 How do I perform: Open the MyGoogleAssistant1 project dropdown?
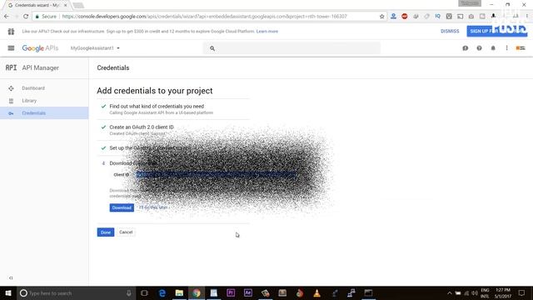[95, 48]
